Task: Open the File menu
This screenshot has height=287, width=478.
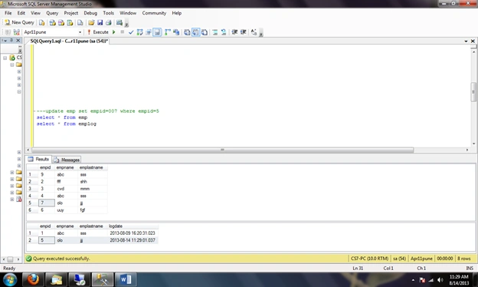Action: pyautogui.click(x=8, y=13)
